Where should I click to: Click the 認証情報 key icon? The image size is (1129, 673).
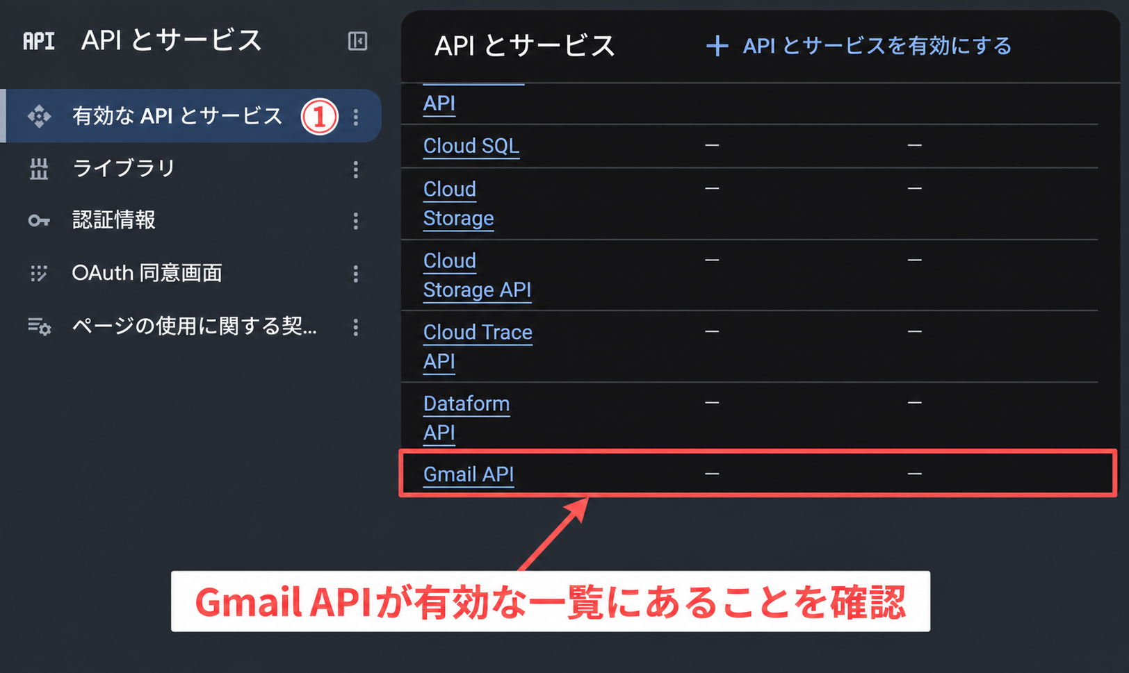click(39, 221)
